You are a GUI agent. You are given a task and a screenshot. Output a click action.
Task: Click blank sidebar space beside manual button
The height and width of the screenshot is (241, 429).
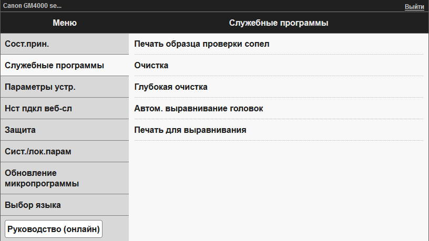pos(117,229)
